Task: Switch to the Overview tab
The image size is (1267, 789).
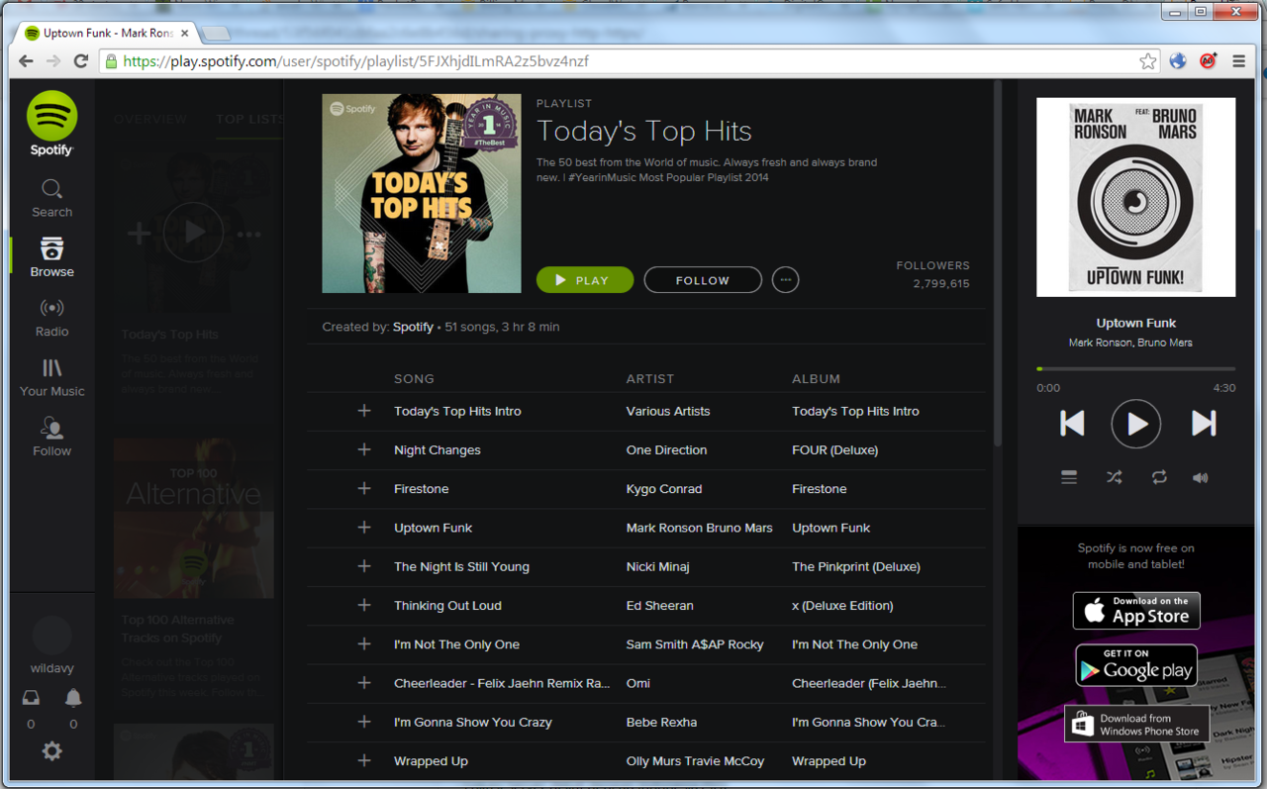Action: pyautogui.click(x=150, y=119)
